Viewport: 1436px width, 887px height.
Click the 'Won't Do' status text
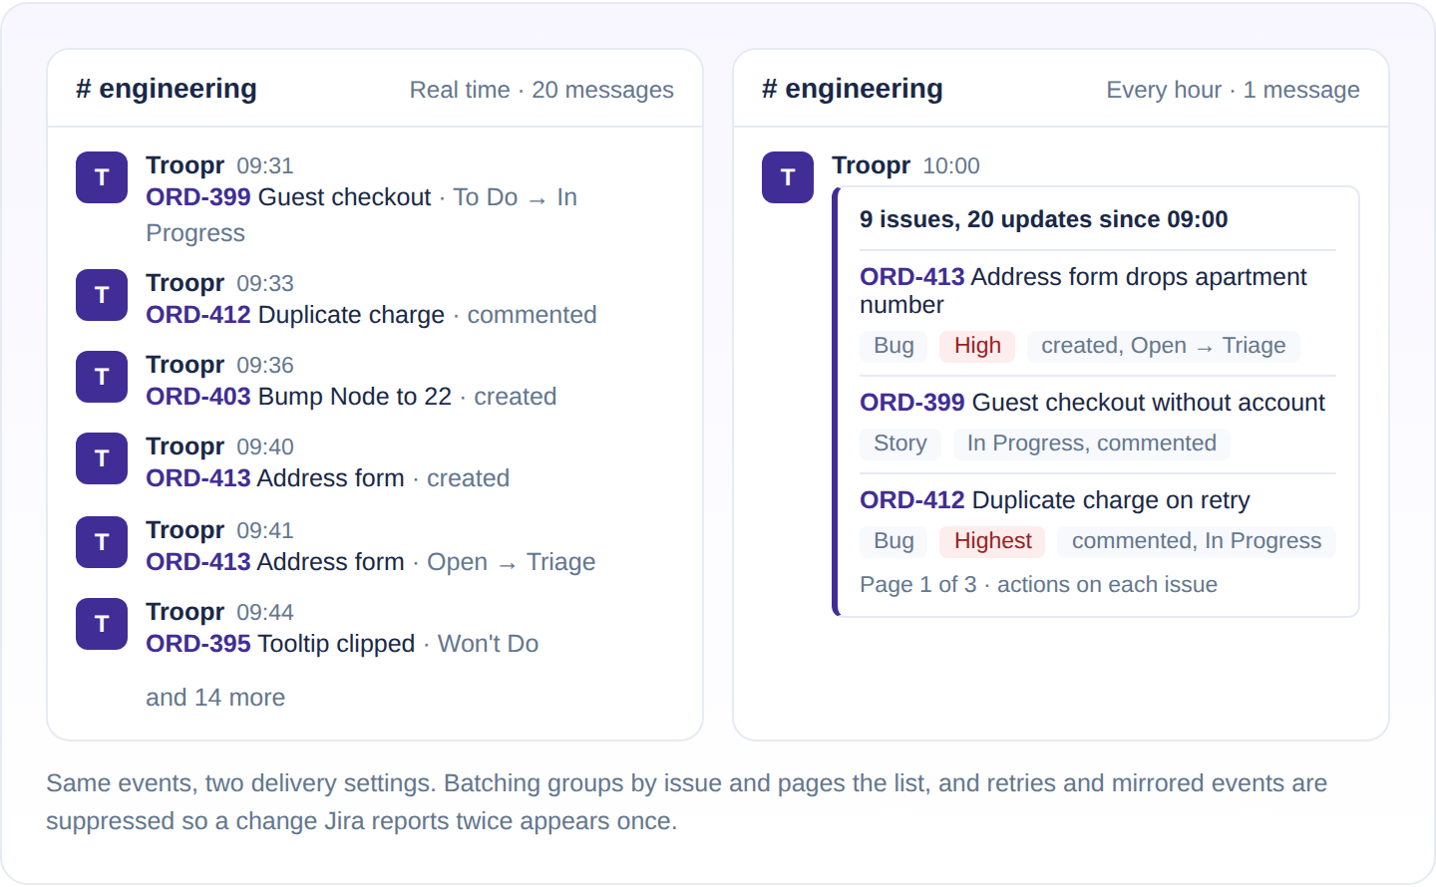point(489,644)
